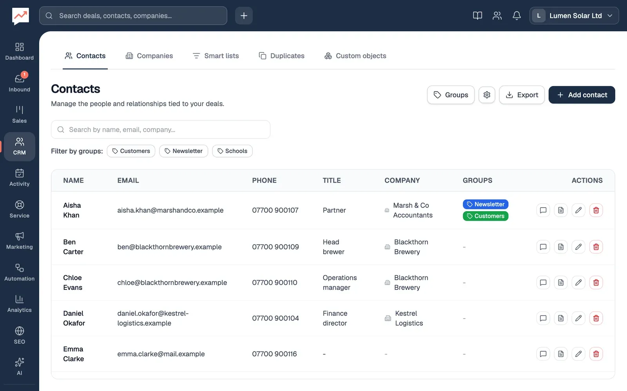
Task: Open the notifications bell
Action: tap(516, 16)
